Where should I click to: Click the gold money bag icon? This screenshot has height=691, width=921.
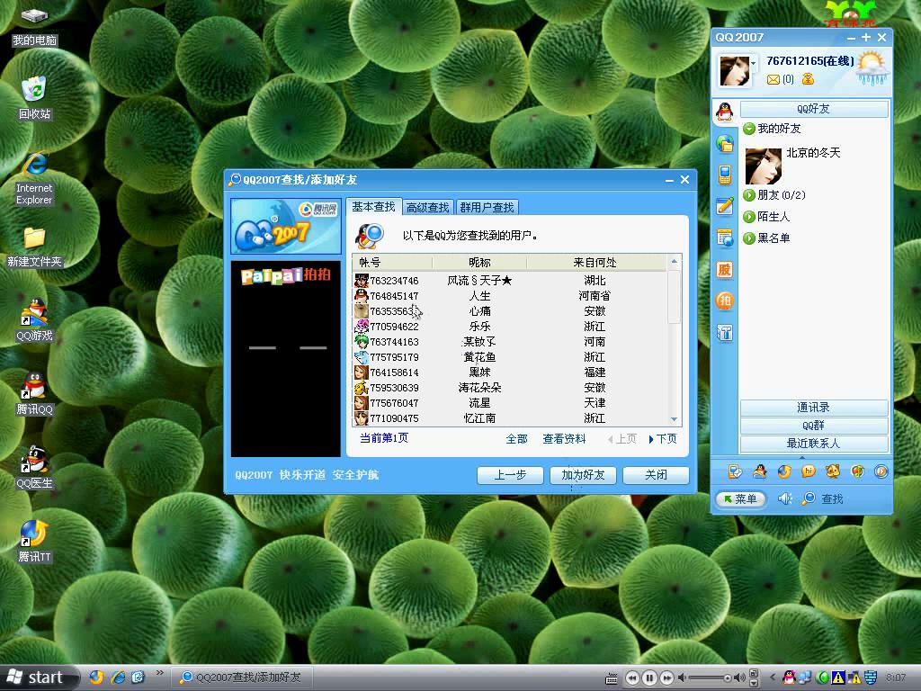808,79
